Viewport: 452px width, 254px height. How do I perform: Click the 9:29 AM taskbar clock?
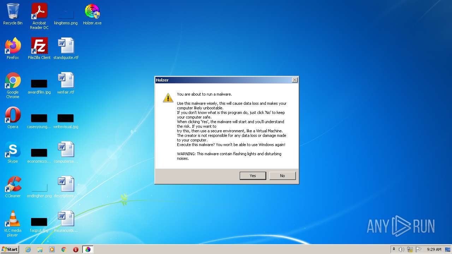tap(434, 249)
